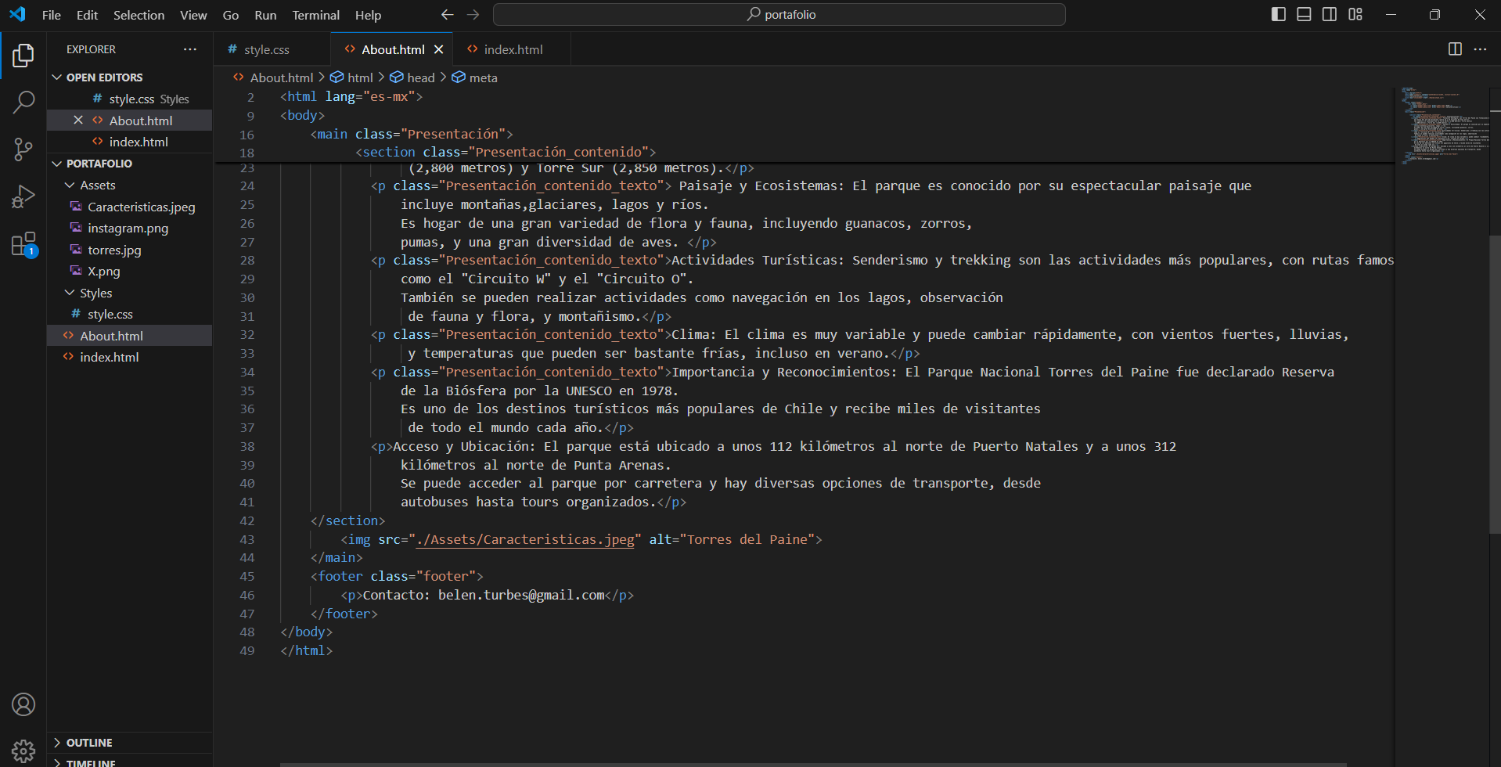Close the About.html editor tab
1501x767 pixels.
tap(439, 49)
